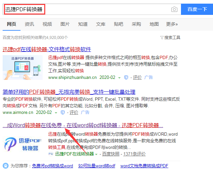
Task: Click the camera image search icon
Action: [x=174, y=9]
